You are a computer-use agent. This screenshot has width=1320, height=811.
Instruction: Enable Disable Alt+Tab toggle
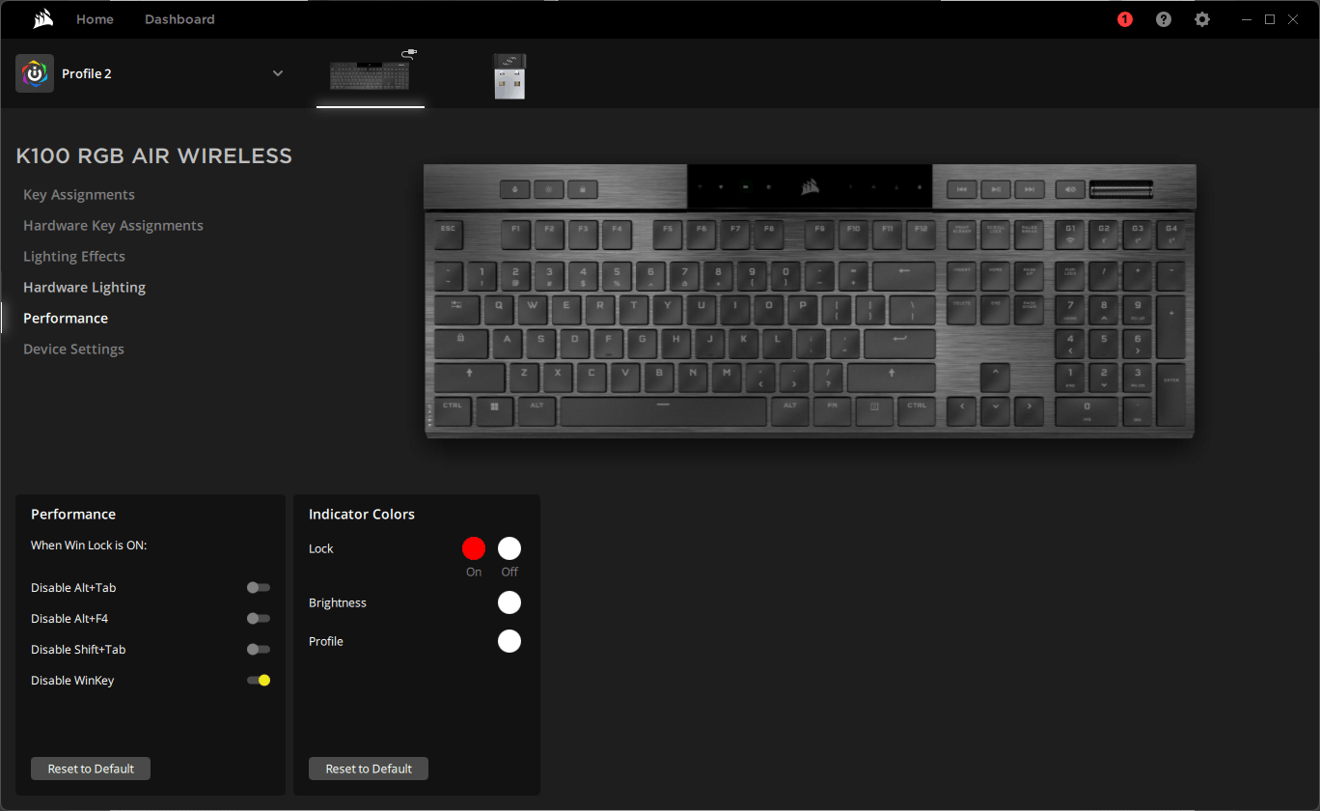(x=258, y=587)
